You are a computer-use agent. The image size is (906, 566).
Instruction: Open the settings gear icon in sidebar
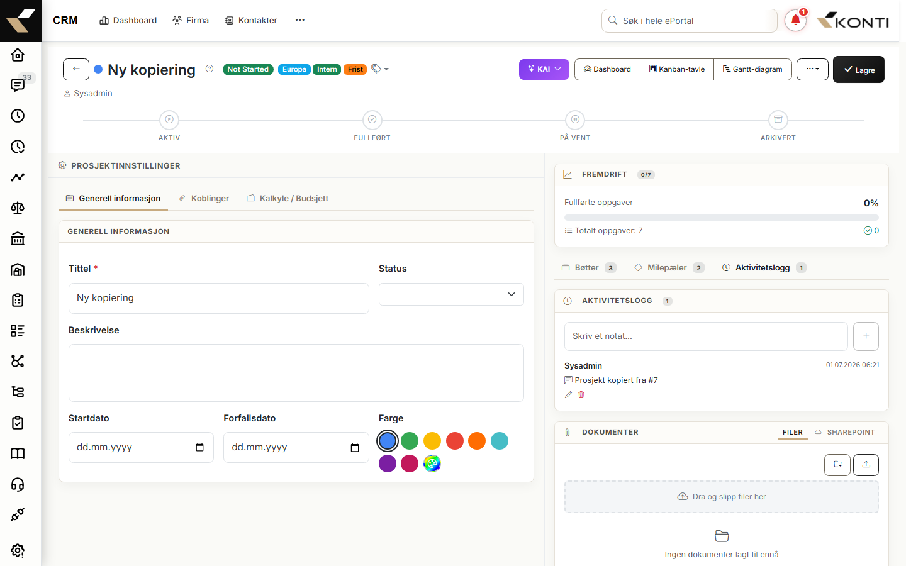tap(18, 550)
